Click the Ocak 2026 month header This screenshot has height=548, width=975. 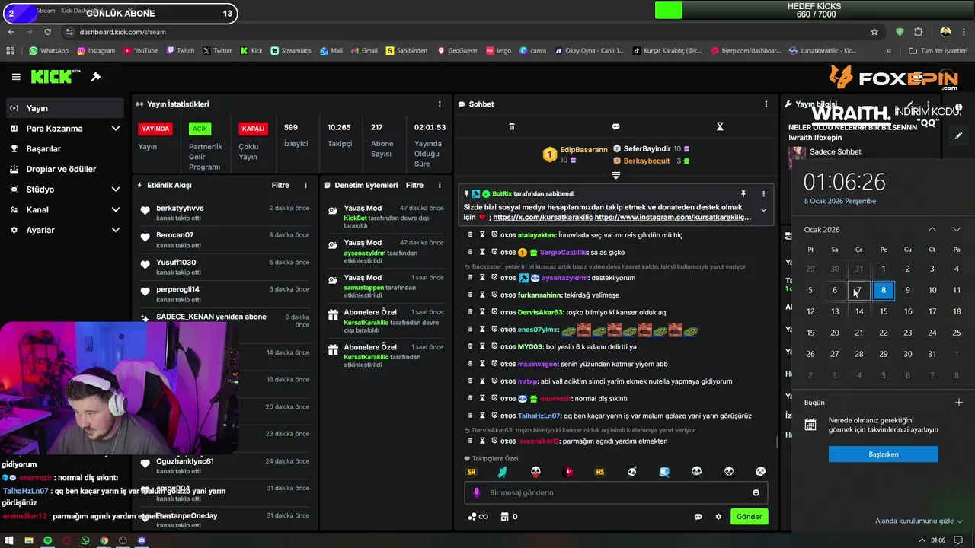[822, 230]
